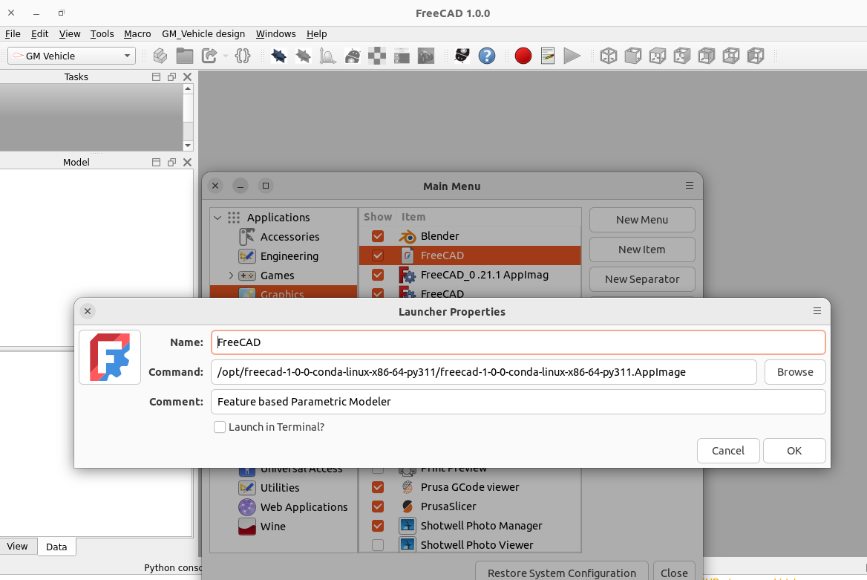Viewport: 867px width, 580px height.
Task: Click the Browse button
Action: [x=795, y=372]
